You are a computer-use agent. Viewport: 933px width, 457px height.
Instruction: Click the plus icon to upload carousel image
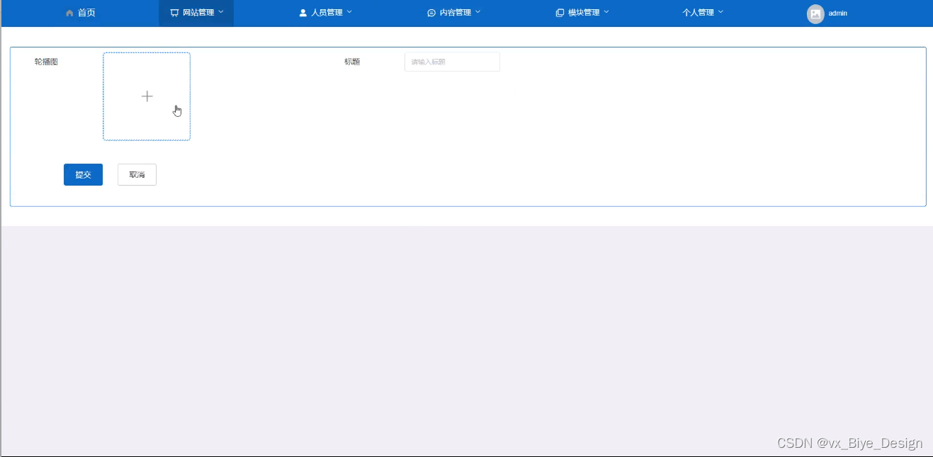(147, 96)
